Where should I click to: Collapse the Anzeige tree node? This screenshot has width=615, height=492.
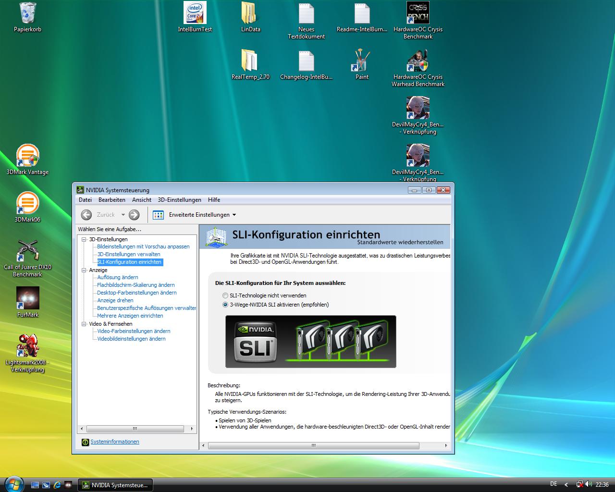(84, 270)
